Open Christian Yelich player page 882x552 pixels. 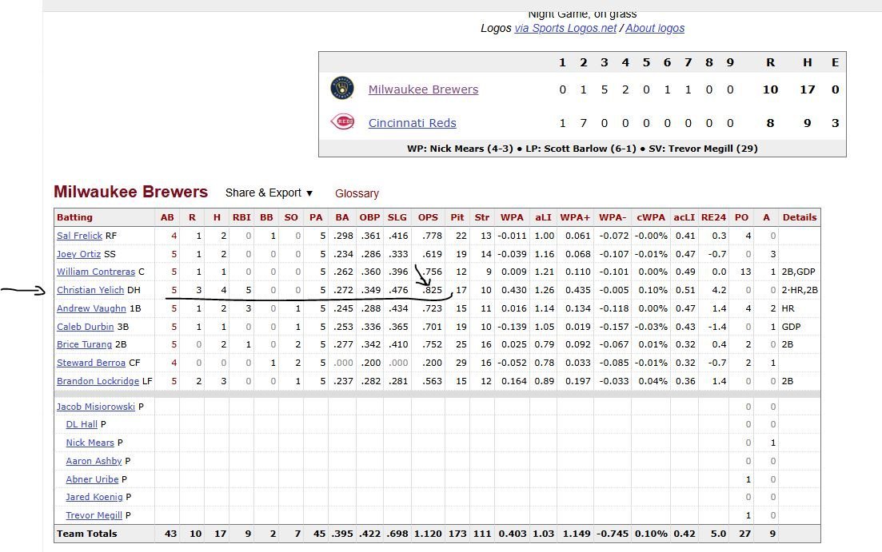[x=90, y=290]
